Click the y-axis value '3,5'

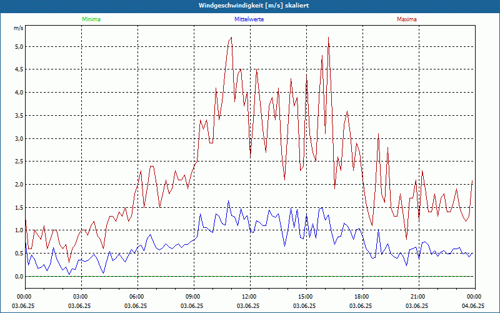click(19, 115)
